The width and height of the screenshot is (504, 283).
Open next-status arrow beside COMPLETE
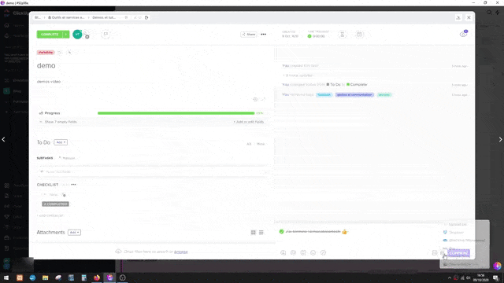(66, 35)
